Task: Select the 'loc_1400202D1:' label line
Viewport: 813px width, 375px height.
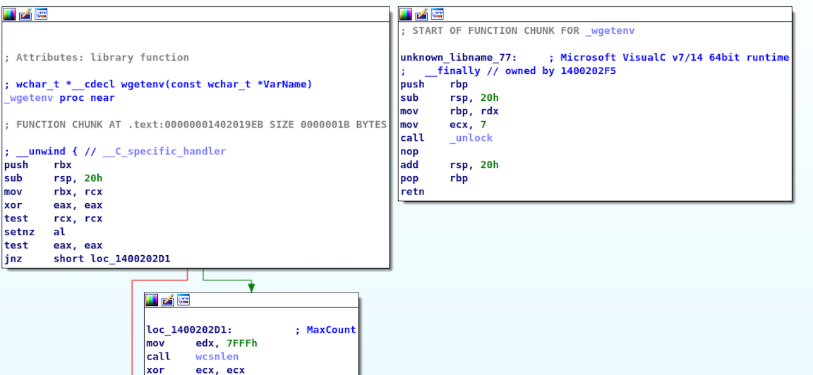Action: point(190,330)
